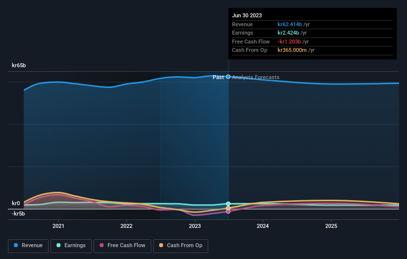This screenshot has height=259, width=407.
Task: Click the kr65b y-axis label
Action: pos(19,65)
